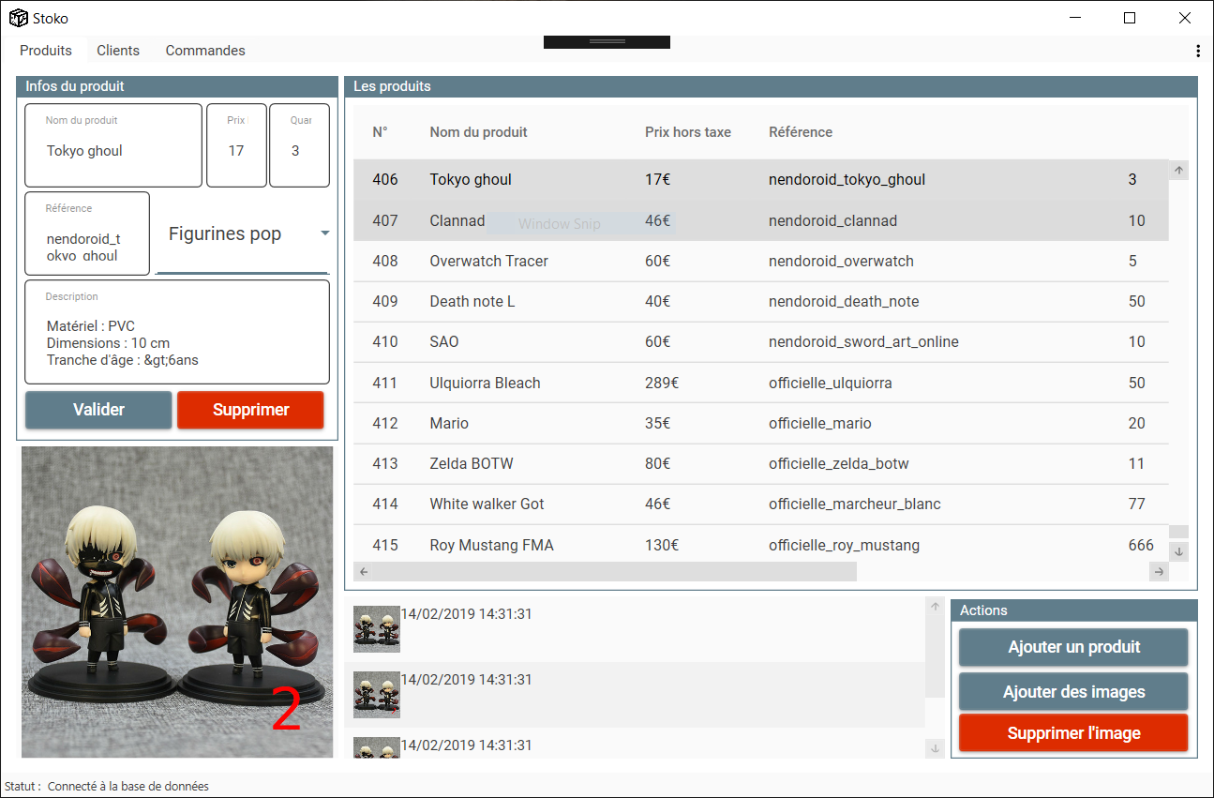Select the White walker Got row
Viewport: 1214px width, 798px height.
(x=761, y=504)
